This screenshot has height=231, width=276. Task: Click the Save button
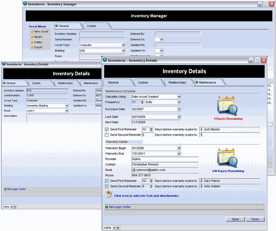pyautogui.click(x=235, y=219)
